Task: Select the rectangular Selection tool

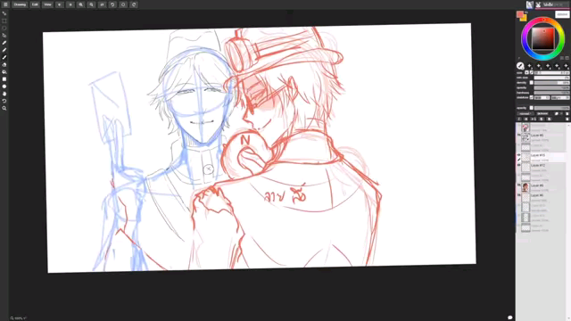Action: point(4,21)
